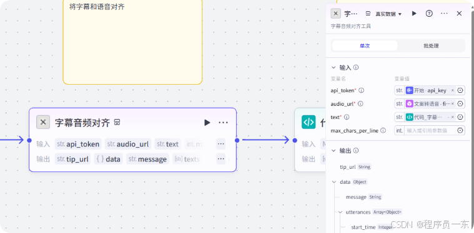Show more input parameters on 字幕音频对齐 node

coord(221,144)
